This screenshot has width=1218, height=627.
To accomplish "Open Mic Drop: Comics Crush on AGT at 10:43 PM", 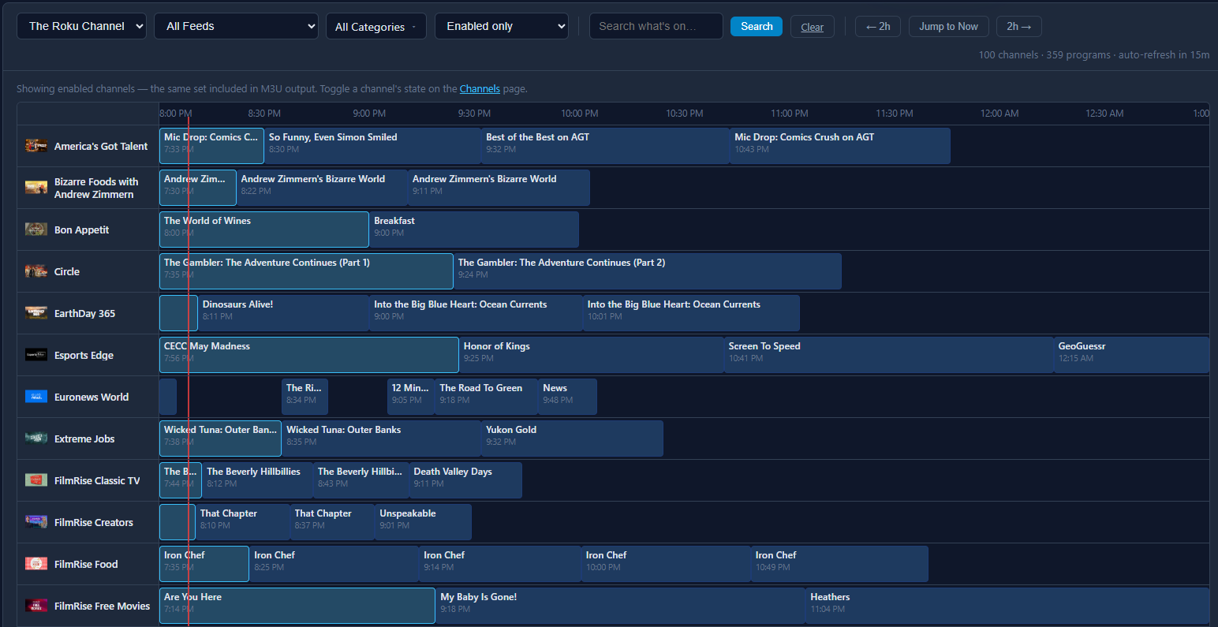I will coord(840,146).
